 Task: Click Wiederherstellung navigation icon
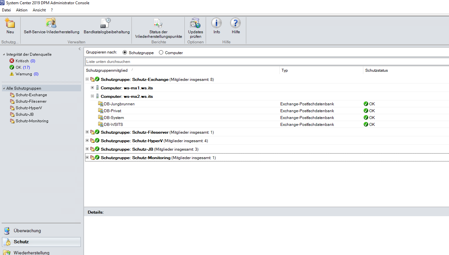pyautogui.click(x=7, y=252)
